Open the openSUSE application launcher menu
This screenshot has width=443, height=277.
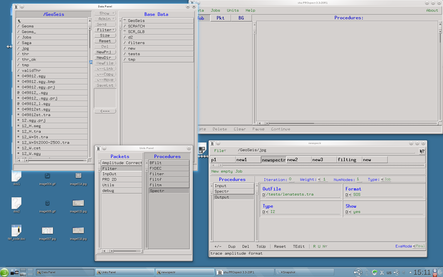(x=4, y=272)
